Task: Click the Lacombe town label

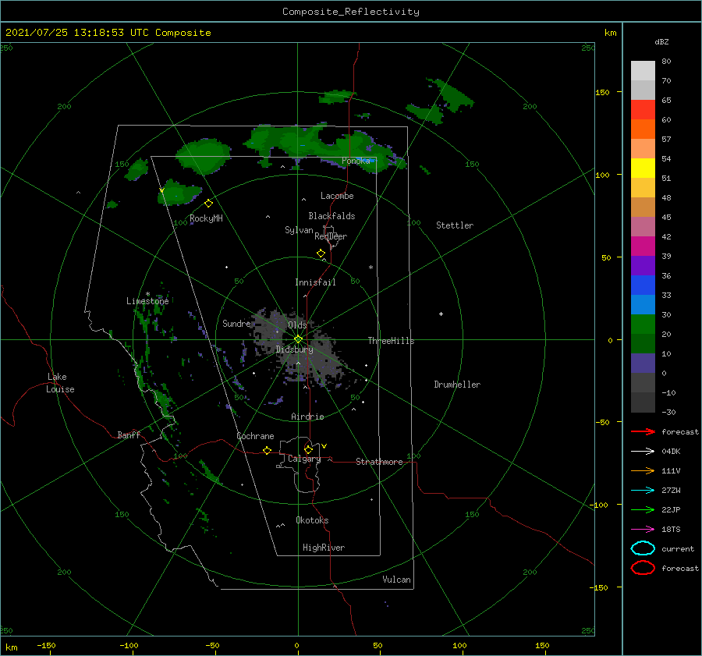Action: tap(337, 196)
